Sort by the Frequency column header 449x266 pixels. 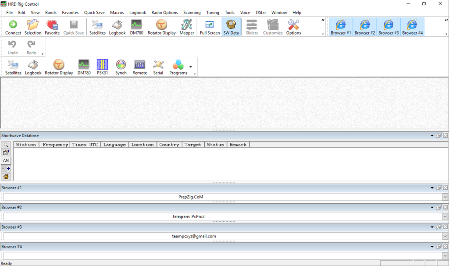coord(55,145)
